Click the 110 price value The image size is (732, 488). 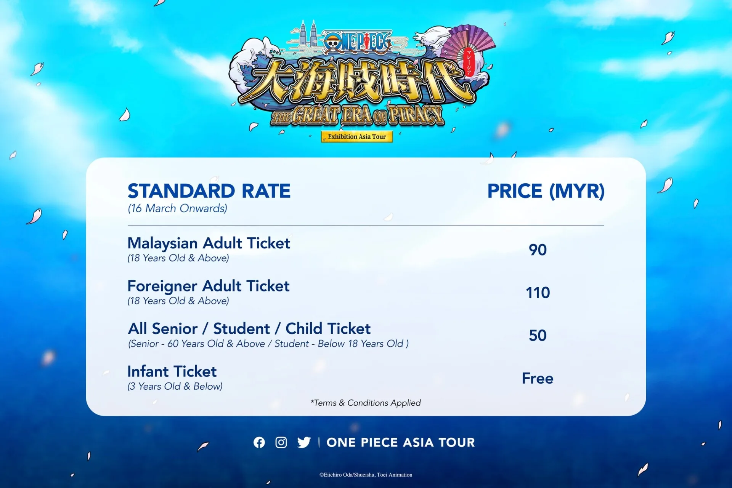538,293
